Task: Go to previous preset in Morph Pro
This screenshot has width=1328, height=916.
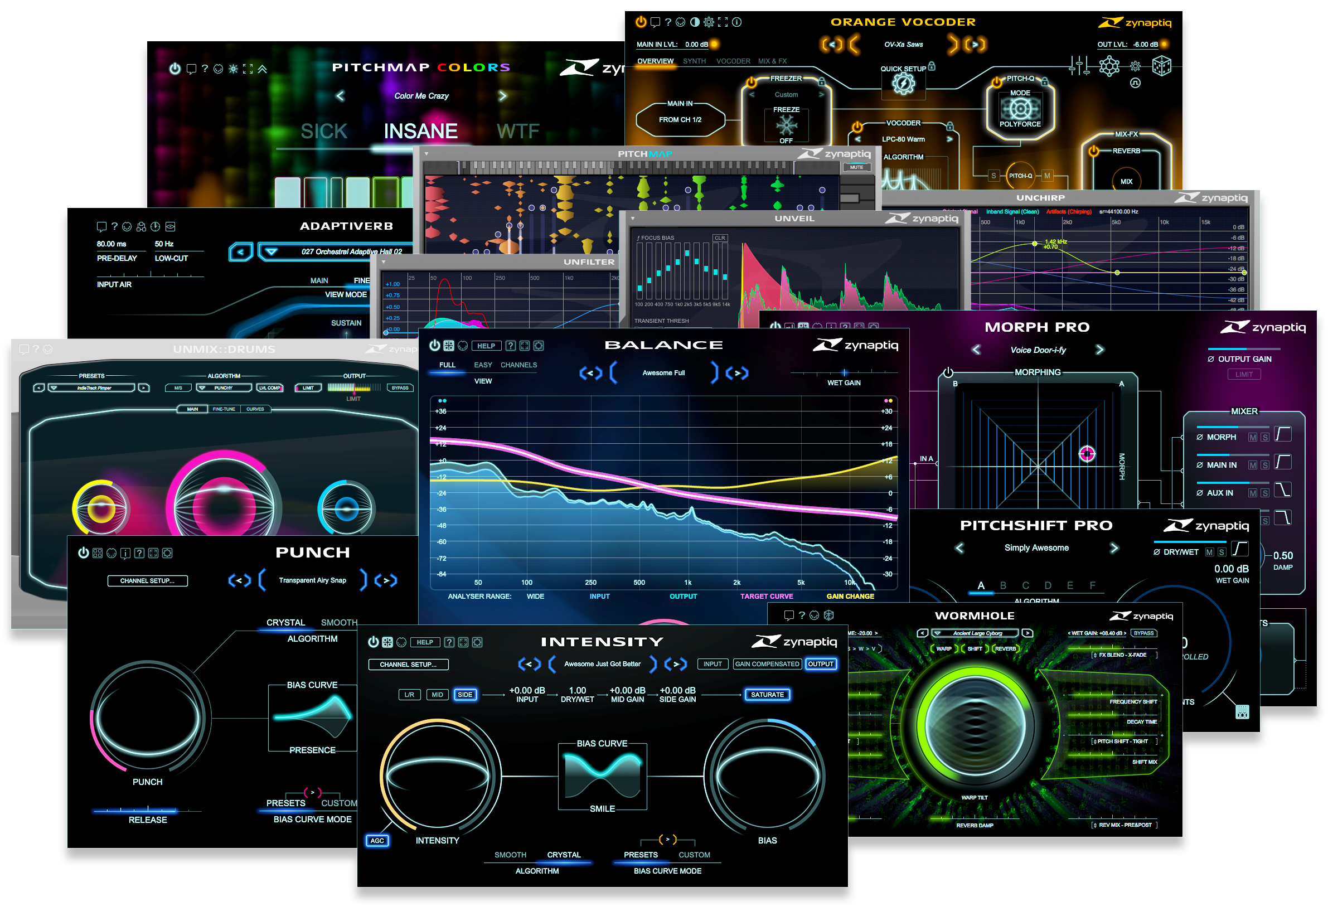Action: click(x=976, y=350)
